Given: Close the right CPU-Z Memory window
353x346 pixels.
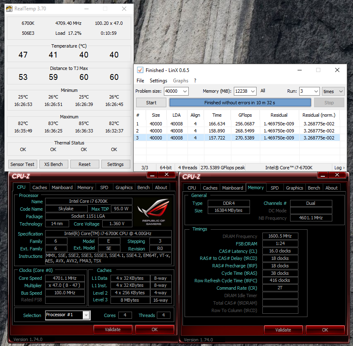Looking at the screenshot, I should (337, 175).
